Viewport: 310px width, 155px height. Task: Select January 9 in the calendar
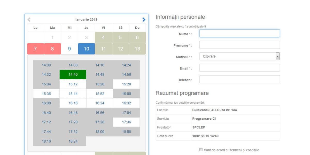(x=69, y=49)
